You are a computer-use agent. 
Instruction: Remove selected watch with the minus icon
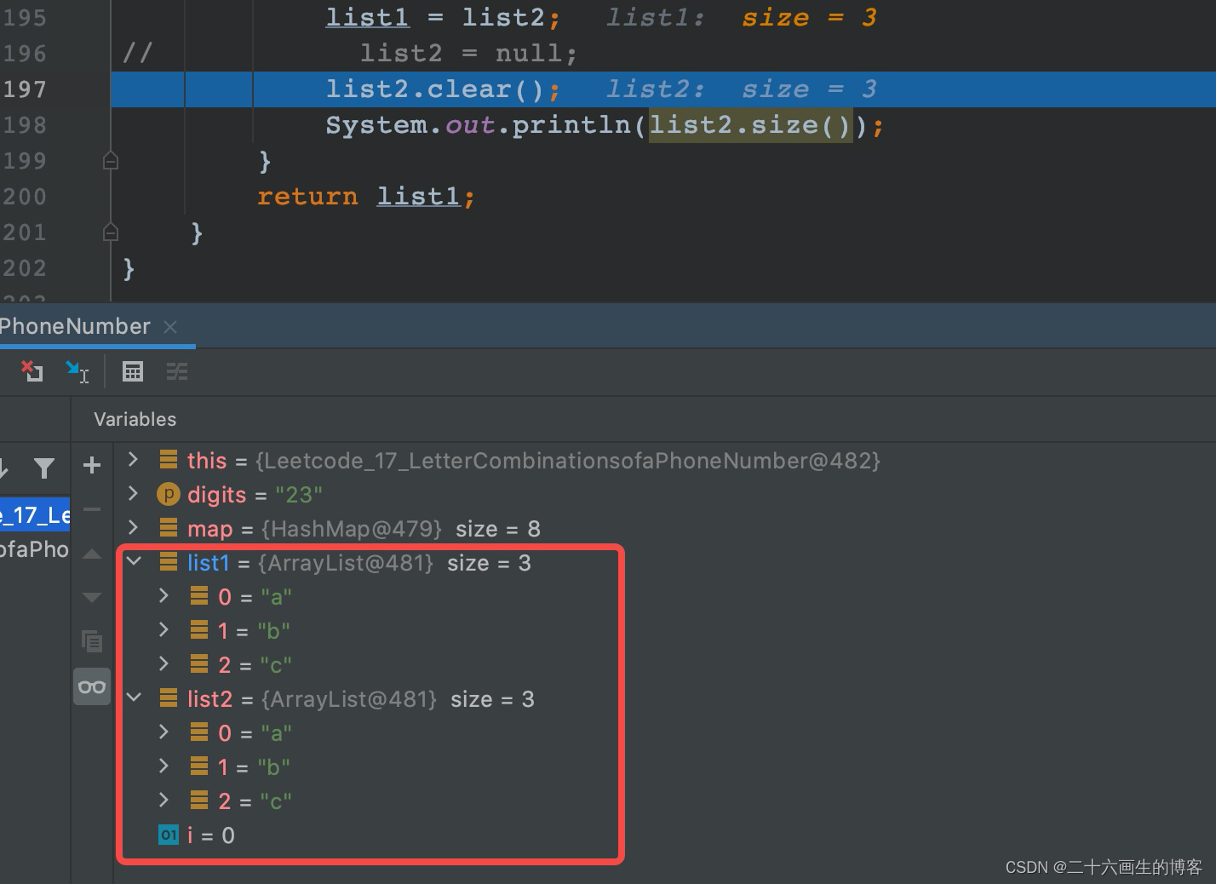tap(91, 509)
